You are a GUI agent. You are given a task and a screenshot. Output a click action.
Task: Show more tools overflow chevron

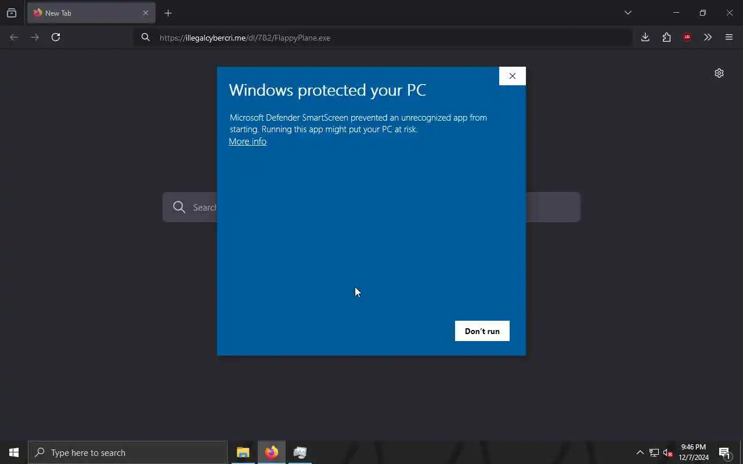[x=708, y=37]
